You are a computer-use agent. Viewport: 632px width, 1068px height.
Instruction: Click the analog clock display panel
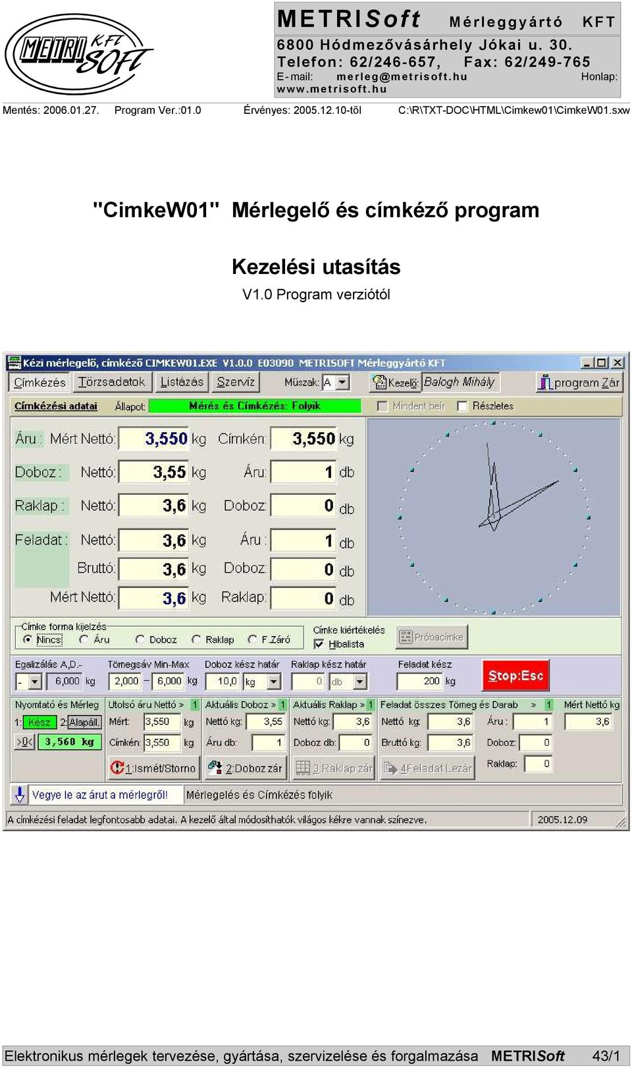point(493,517)
